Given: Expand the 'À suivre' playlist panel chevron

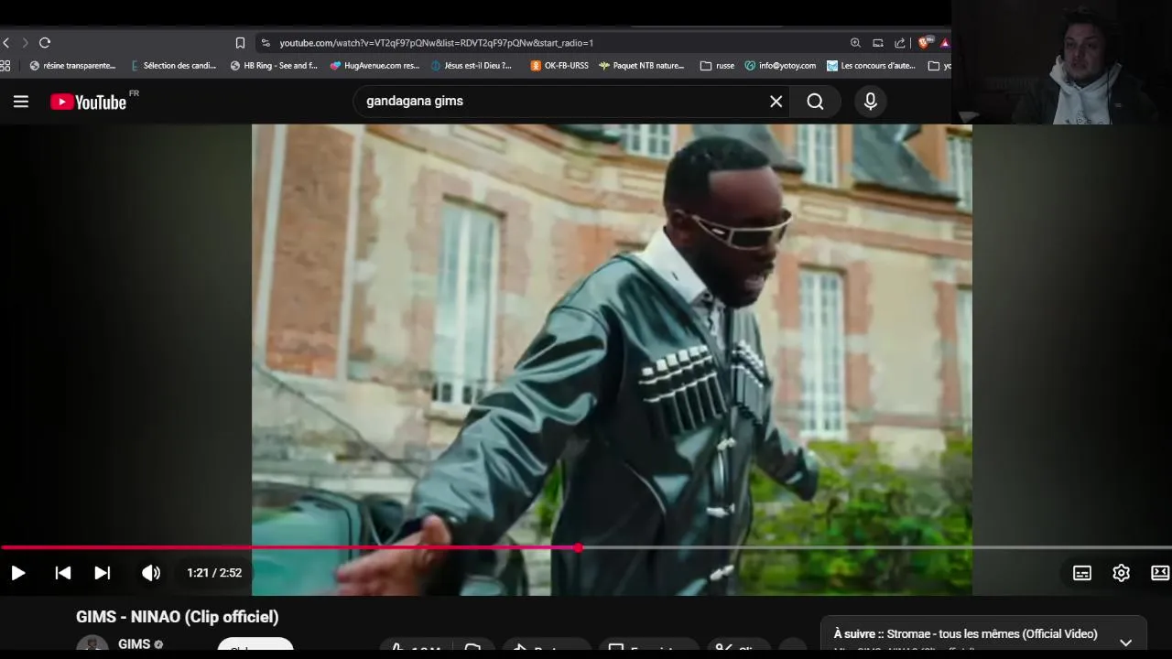Looking at the screenshot, I should (x=1126, y=643).
